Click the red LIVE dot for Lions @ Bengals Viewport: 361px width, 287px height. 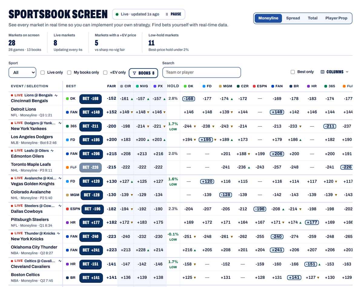(12, 95)
